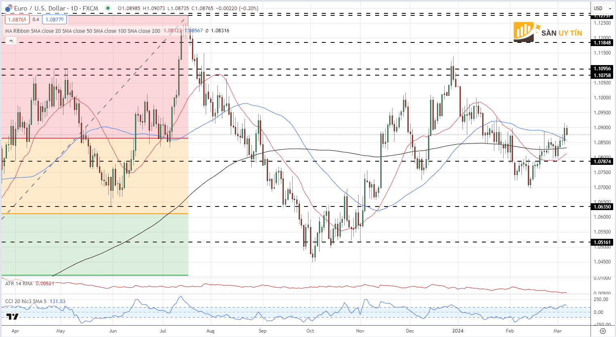Screen dimensions: 616x337
Task: Open the Euro / U.S. Dollar symbol title
Action: (x=56, y=8)
